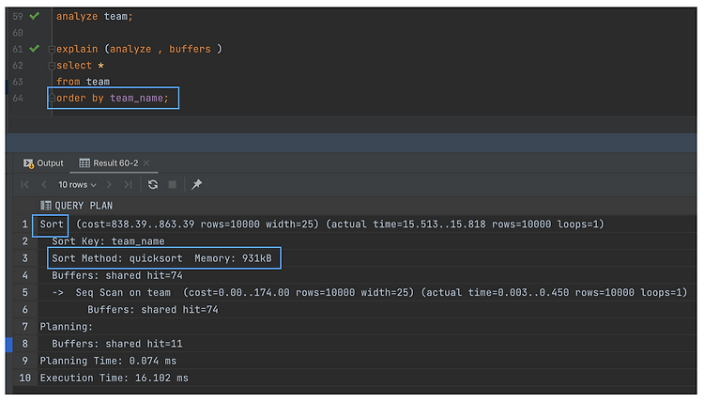
Task: Click 'Buffers: shared hit=74' in row 4
Action: coord(116,275)
